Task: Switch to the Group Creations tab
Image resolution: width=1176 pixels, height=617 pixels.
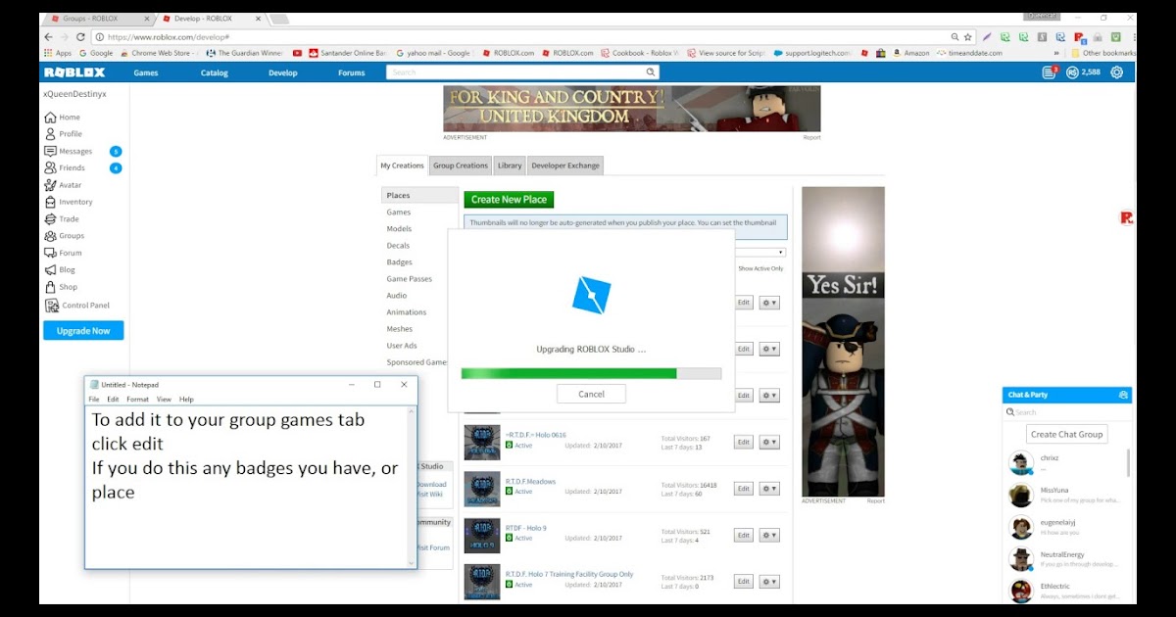Action: point(461,166)
